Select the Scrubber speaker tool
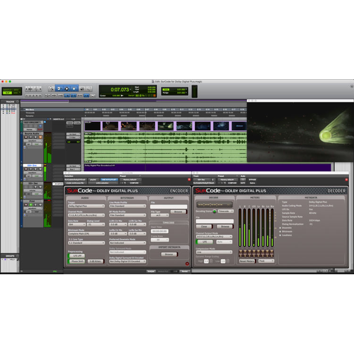The width and height of the screenshot is (354, 354). coord(82,89)
